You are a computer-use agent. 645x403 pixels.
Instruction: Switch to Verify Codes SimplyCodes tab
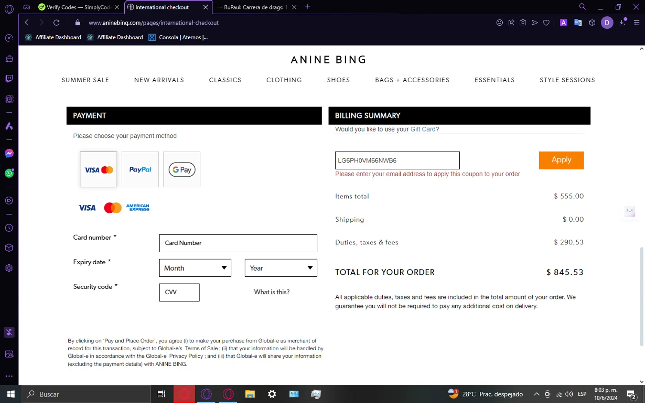coord(78,7)
